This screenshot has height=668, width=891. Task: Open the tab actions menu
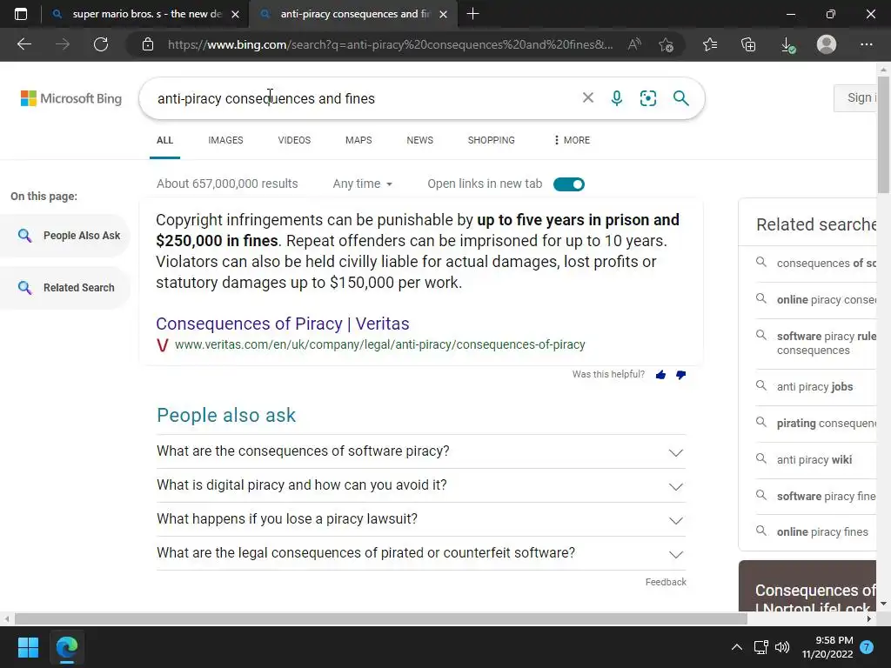21,14
